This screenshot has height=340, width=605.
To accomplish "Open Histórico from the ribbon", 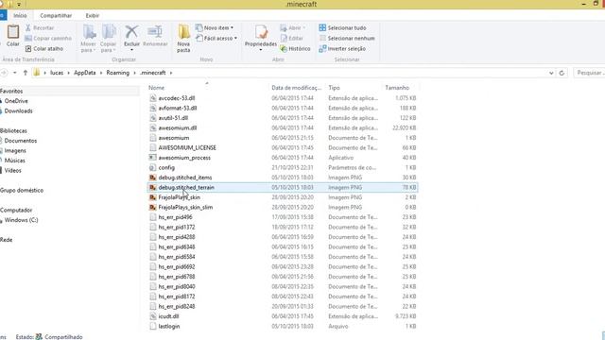I will [x=295, y=48].
